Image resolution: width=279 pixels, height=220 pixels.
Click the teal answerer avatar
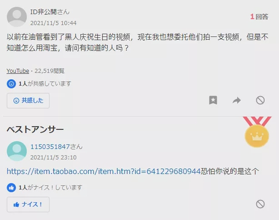[17, 151]
